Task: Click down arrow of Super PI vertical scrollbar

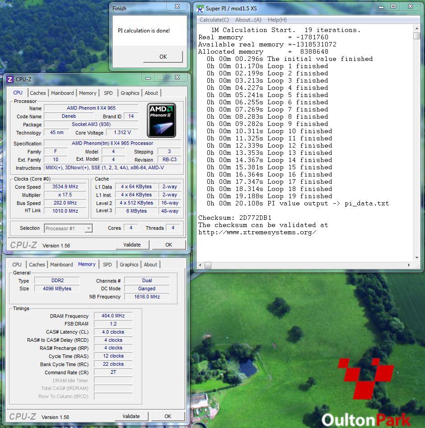Action: tap(417, 258)
